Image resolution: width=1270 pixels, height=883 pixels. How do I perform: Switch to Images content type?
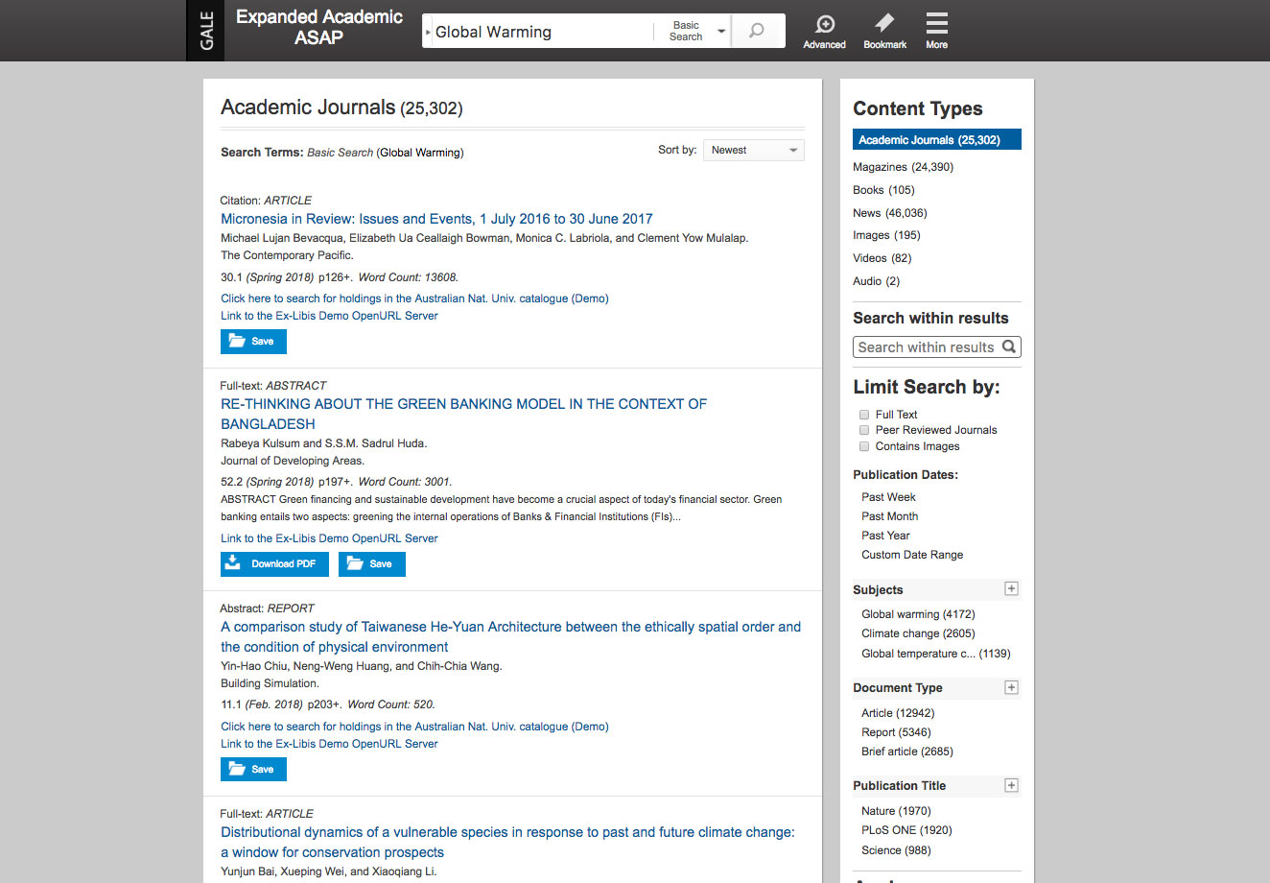[886, 235]
